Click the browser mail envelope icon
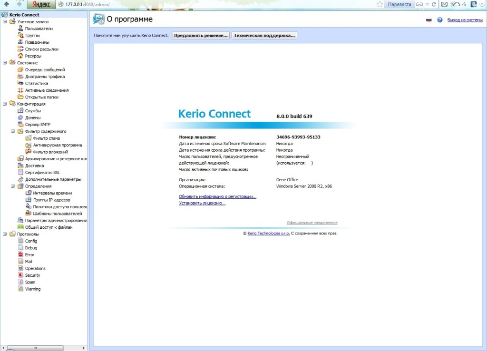This screenshot has height=351, width=487. [x=445, y=4]
